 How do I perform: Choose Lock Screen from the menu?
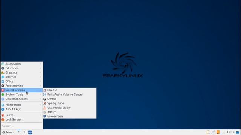(22, 120)
